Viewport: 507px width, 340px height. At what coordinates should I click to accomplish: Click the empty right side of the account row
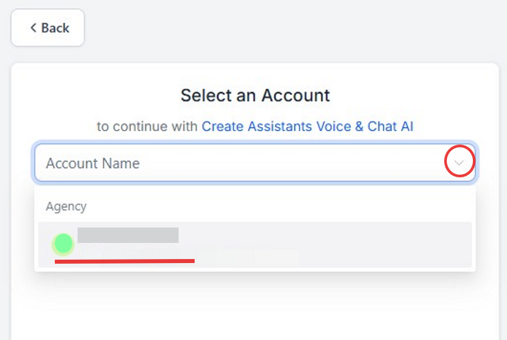point(401,244)
